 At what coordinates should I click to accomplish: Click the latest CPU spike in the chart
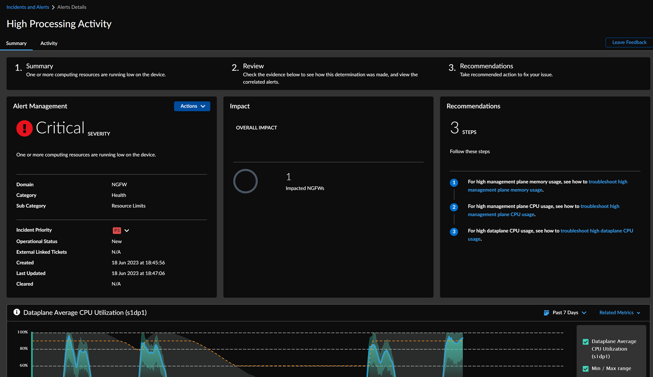coord(454,346)
